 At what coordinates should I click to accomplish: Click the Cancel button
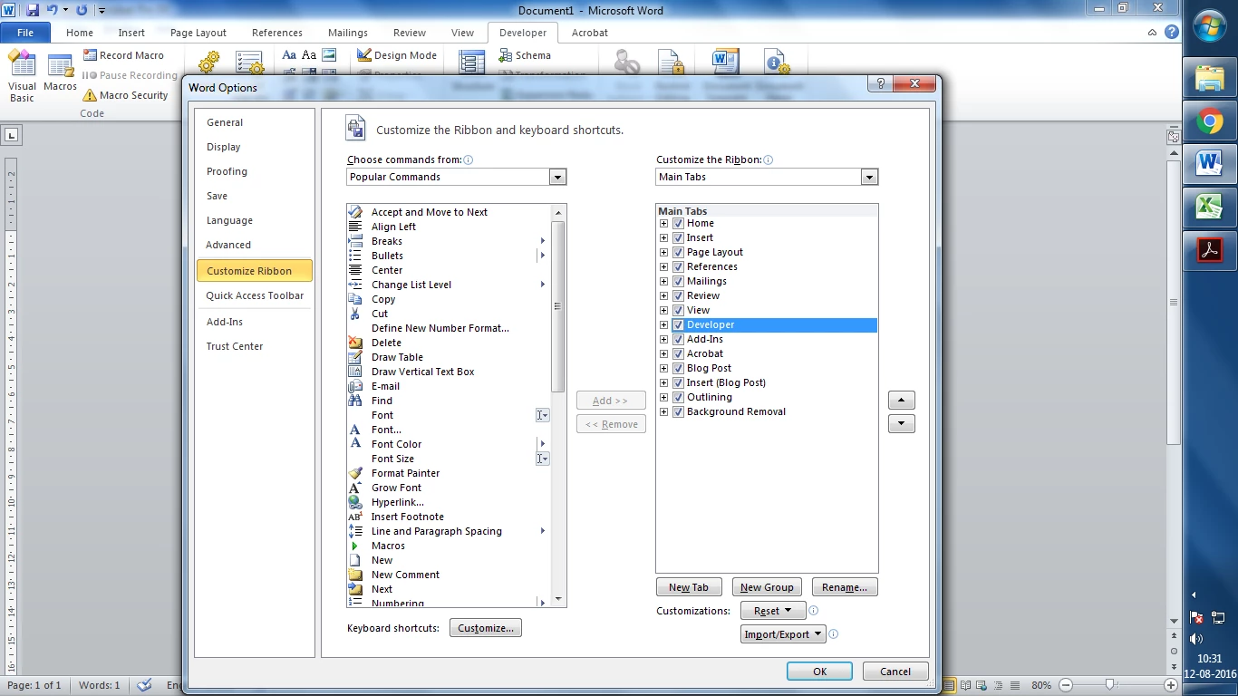pyautogui.click(x=895, y=672)
